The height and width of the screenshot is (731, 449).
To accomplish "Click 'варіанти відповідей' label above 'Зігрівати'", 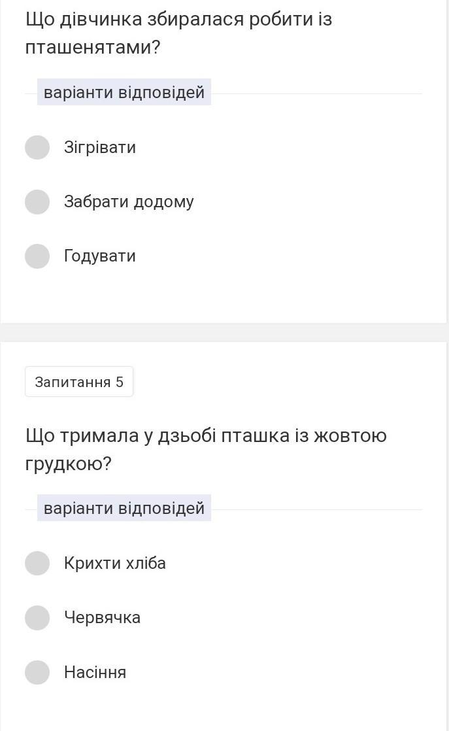I will 124,92.
